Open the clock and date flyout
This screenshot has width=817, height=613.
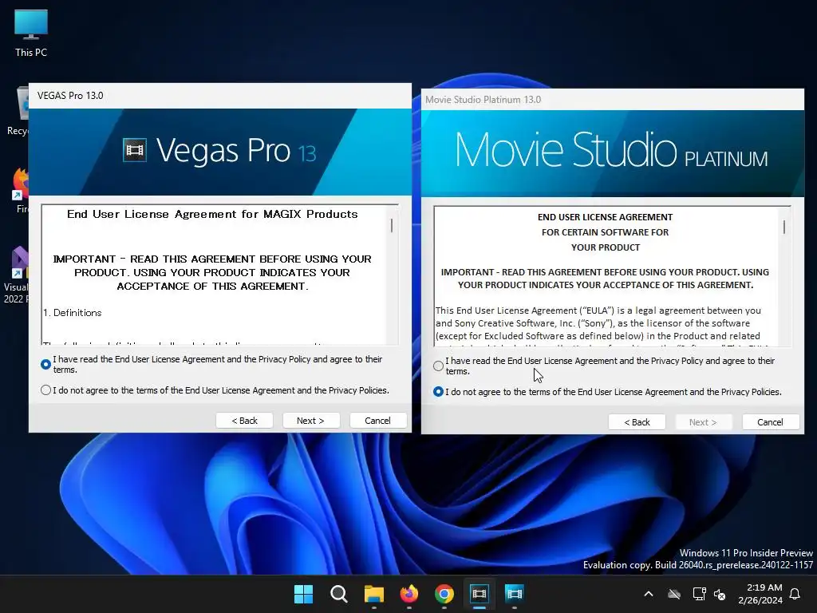pyautogui.click(x=760, y=594)
